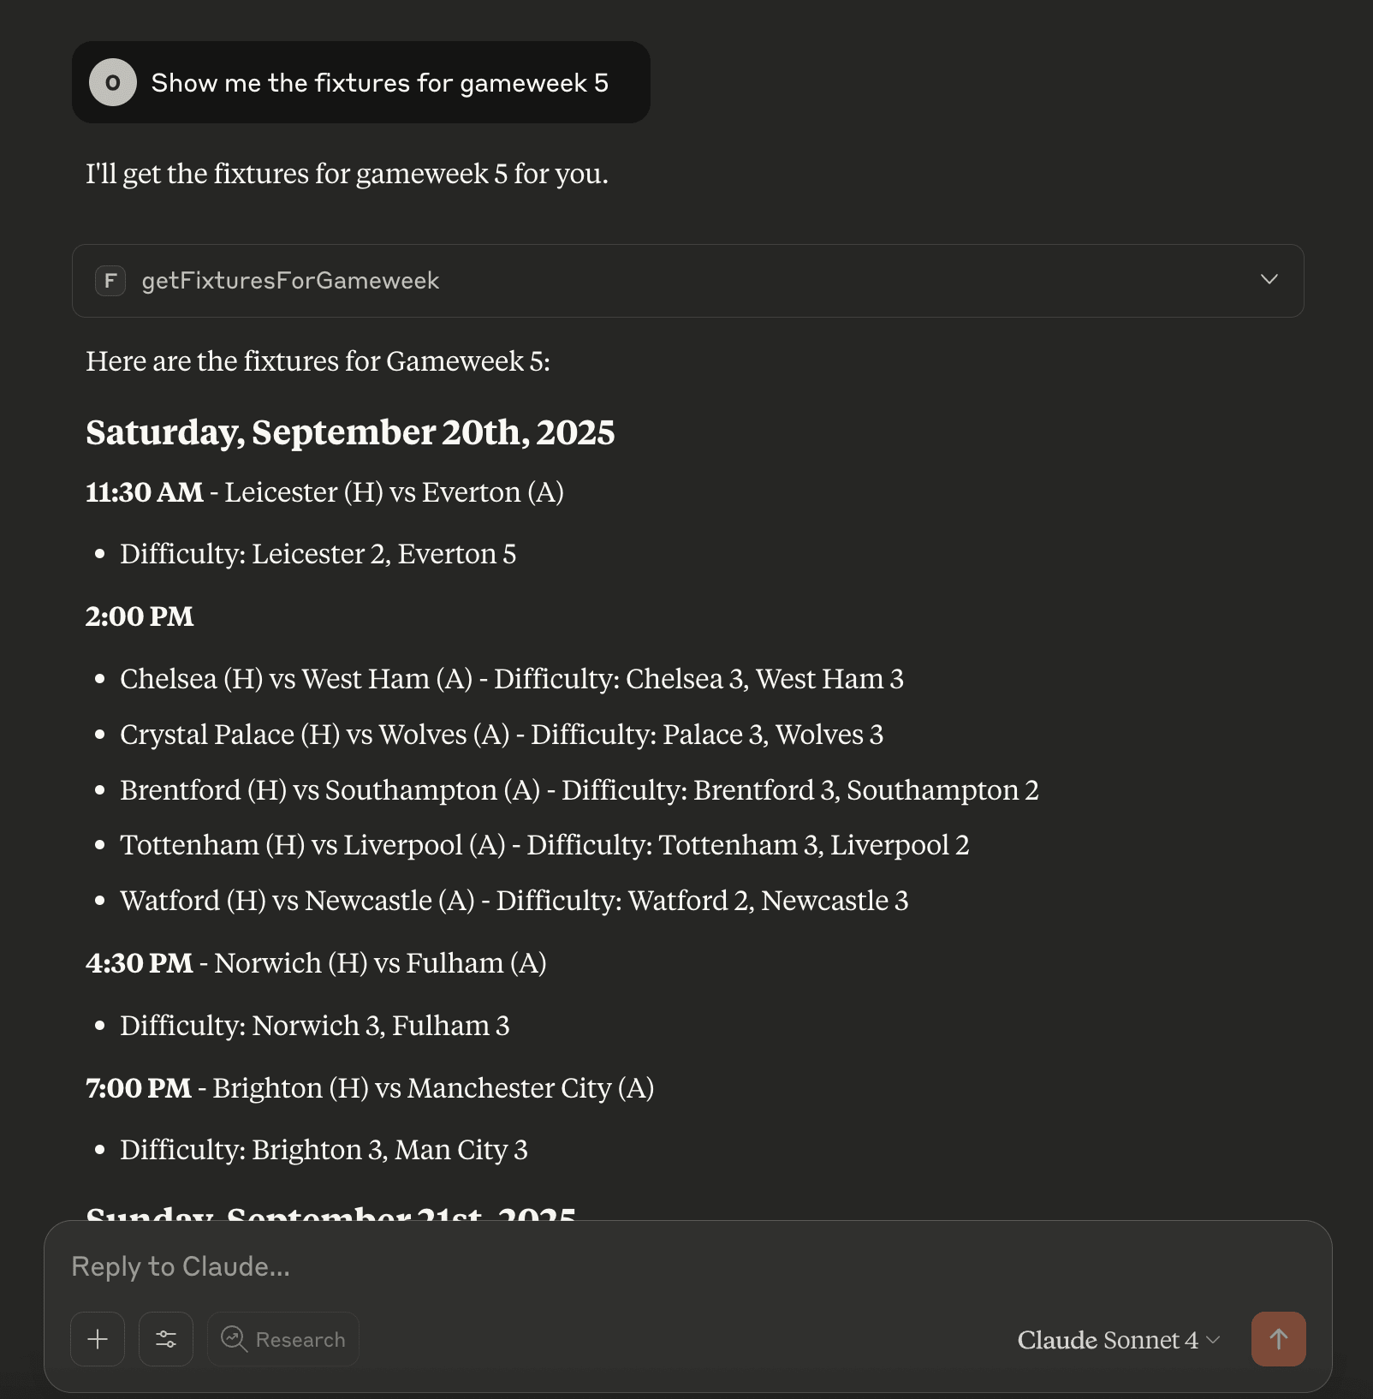Click the Research button

282,1339
